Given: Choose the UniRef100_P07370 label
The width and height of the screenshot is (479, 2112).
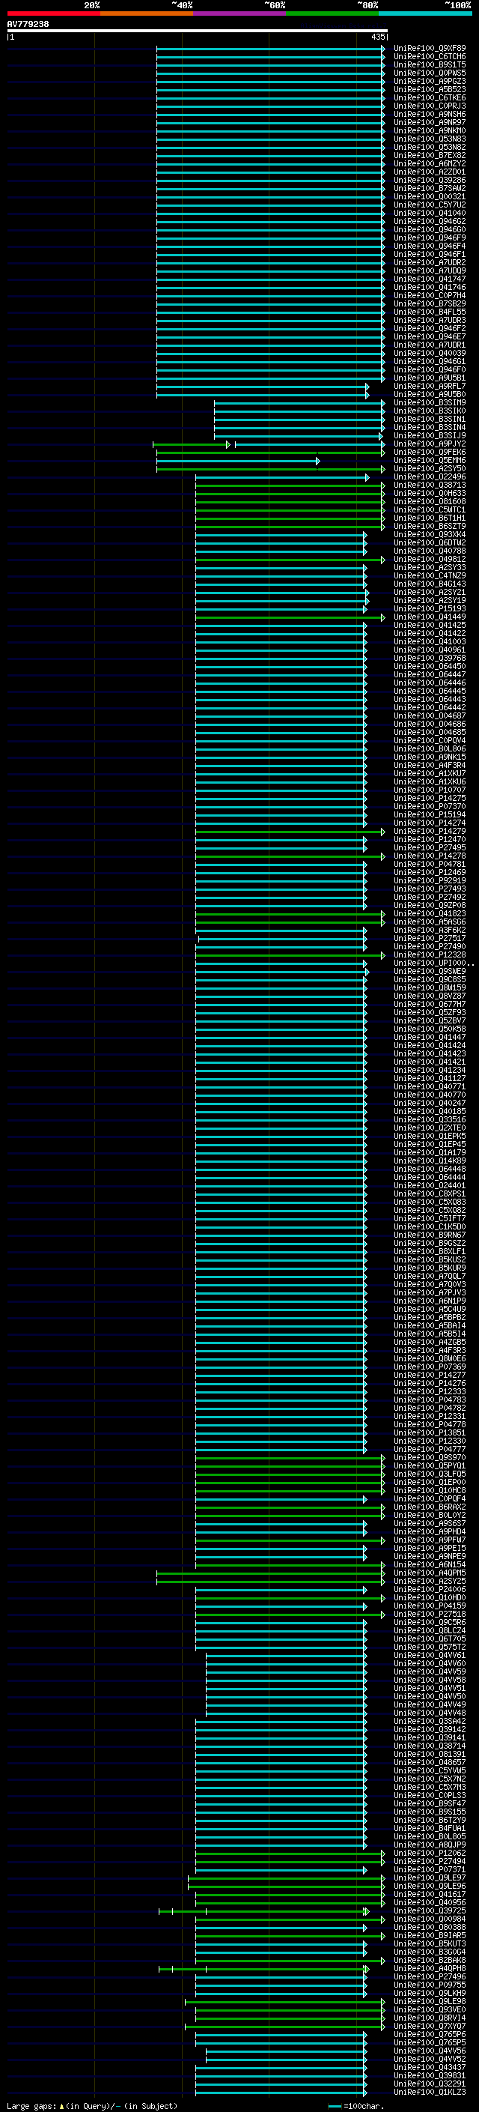Looking at the screenshot, I should [429, 807].
